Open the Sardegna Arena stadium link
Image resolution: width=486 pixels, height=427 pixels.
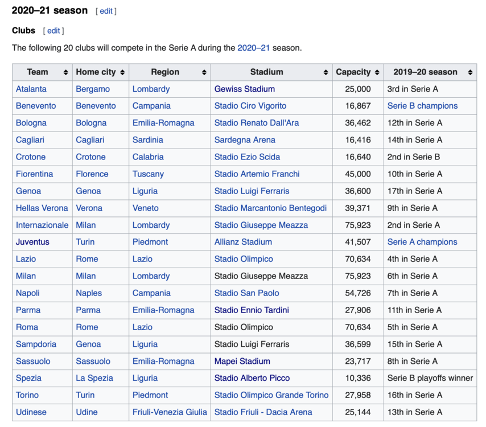pos(245,140)
